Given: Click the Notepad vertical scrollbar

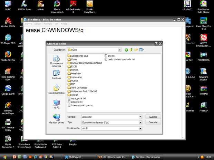Looking at the screenshot, I should click(183, 83).
